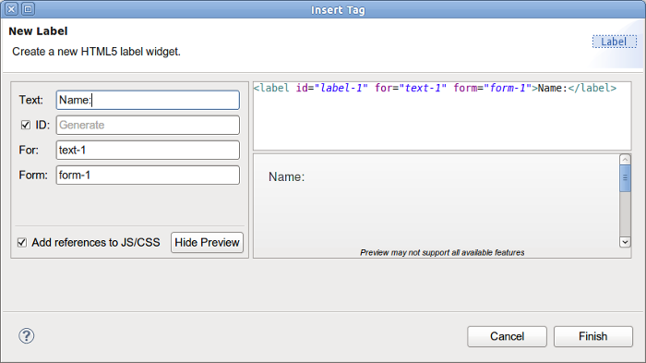This screenshot has height=363, width=646.
Task: Click the Label widget icon in header
Action: 615,42
